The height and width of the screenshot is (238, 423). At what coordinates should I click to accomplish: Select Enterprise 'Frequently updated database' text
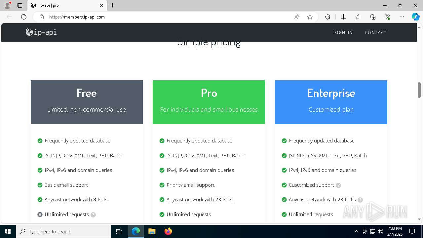pyautogui.click(x=322, y=141)
